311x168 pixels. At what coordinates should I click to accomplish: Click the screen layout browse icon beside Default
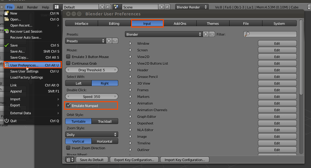click(x=57, y=7)
